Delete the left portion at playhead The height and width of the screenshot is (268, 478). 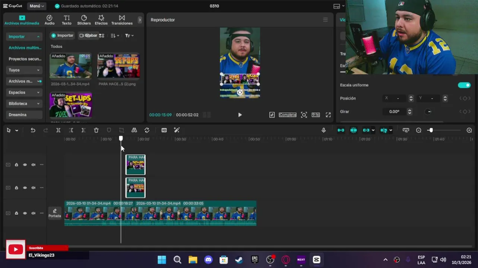click(71, 130)
